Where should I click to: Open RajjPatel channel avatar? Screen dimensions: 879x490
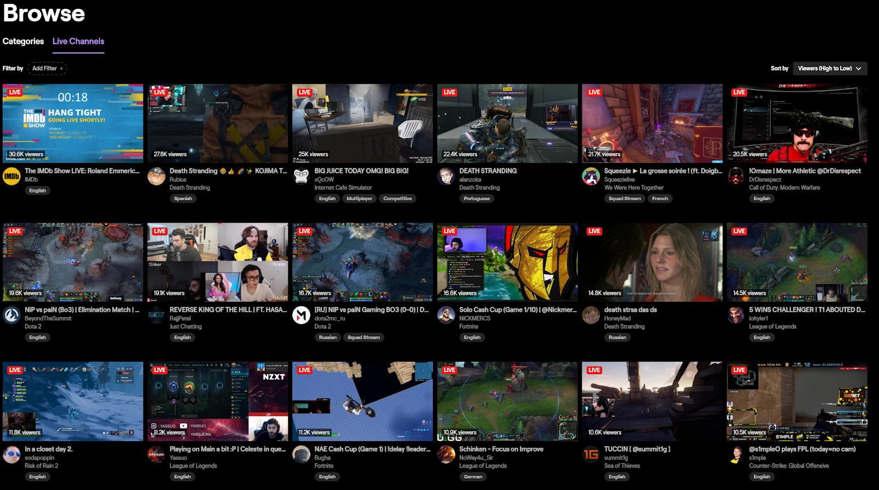[157, 316]
